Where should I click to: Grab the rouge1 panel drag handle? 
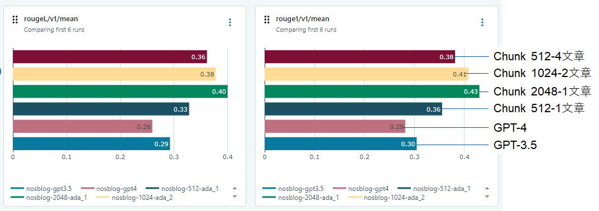pos(267,20)
